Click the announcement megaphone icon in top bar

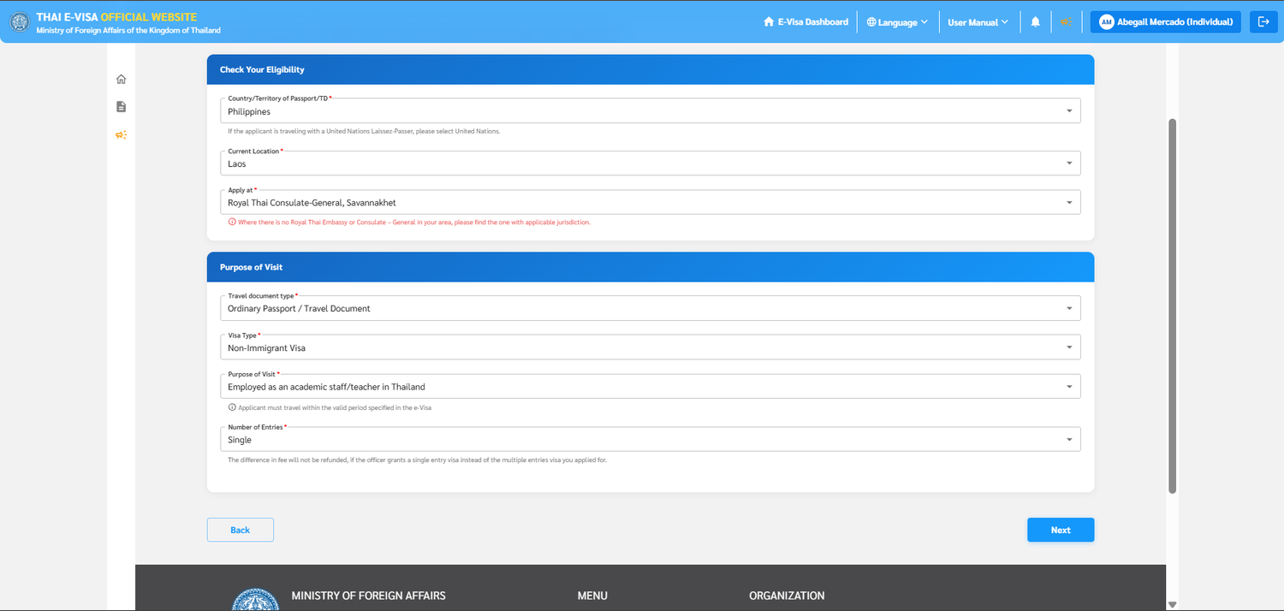click(1066, 22)
